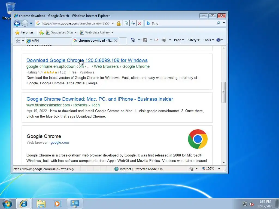Open the recent pages dropdown beside Forward
The height and width of the screenshot is (209, 279).
coord(31,23)
